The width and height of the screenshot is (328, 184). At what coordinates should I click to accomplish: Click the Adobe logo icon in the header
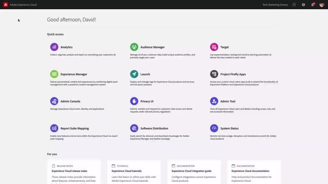click(x=6, y=5)
